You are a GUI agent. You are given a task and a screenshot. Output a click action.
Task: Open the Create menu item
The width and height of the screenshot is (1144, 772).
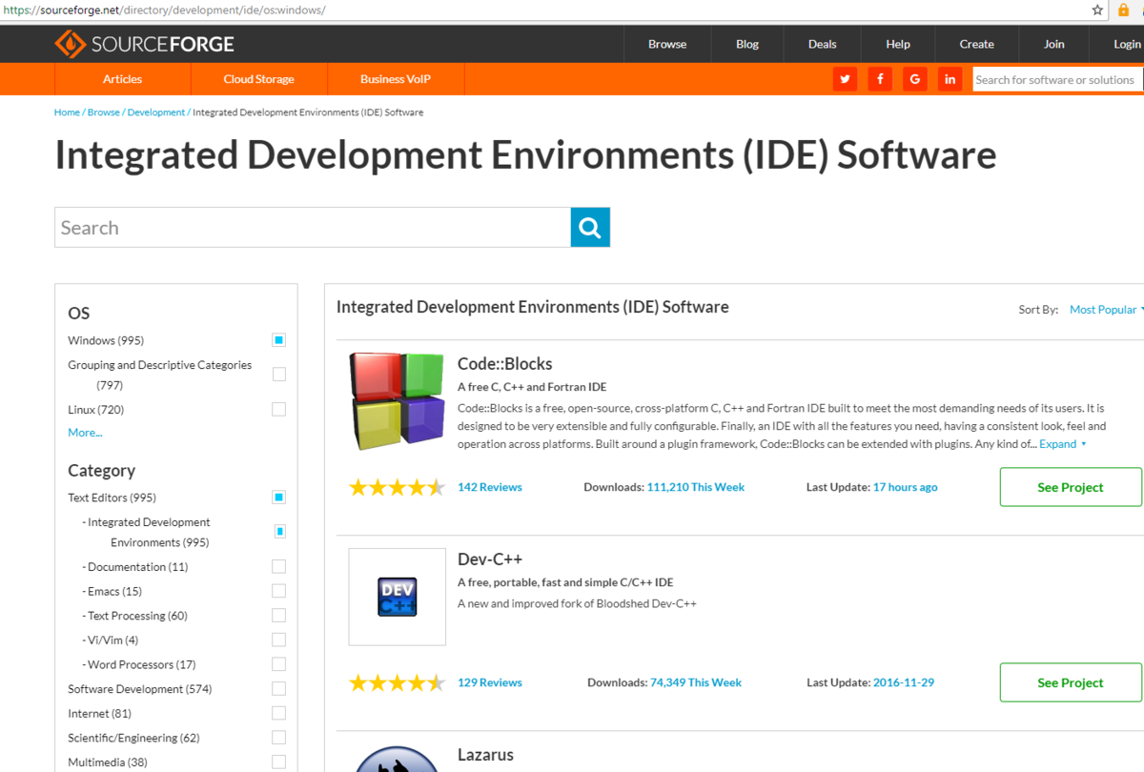pyautogui.click(x=976, y=44)
